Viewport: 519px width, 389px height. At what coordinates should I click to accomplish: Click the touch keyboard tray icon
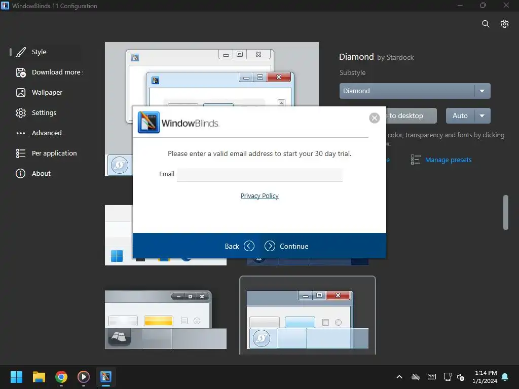[432, 377]
